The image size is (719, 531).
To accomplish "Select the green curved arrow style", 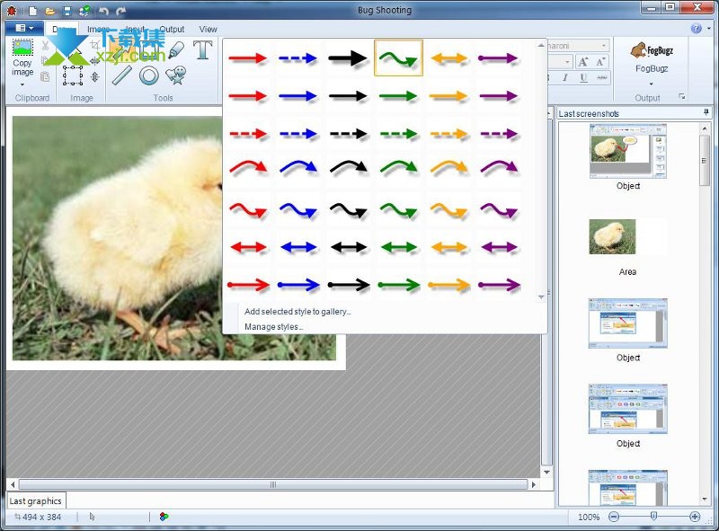I will click(x=398, y=167).
